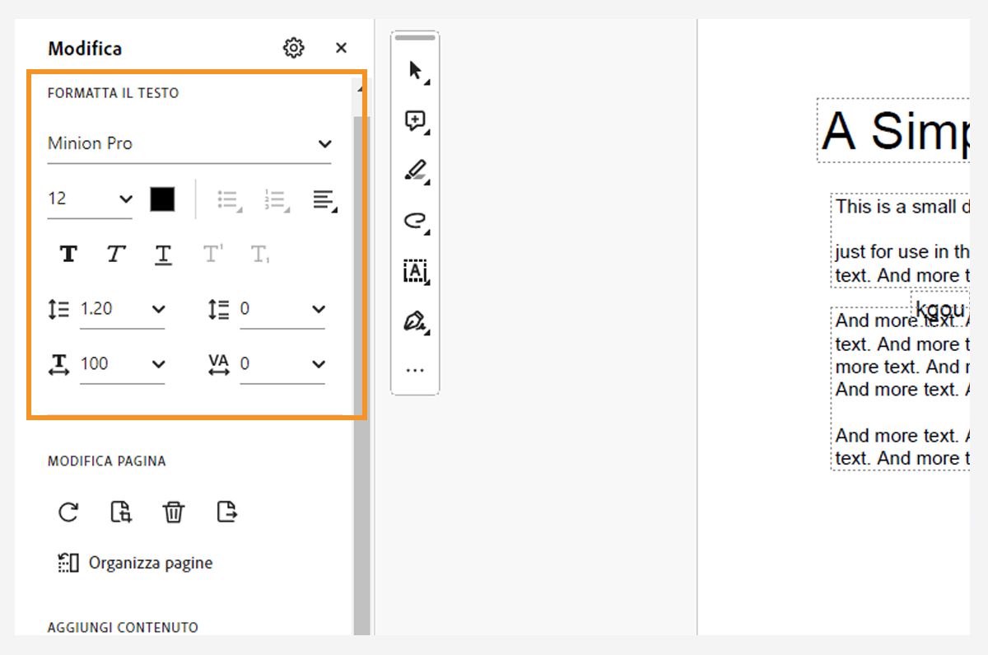The image size is (988, 655).
Task: Pick the highlighter tool
Action: click(x=415, y=171)
